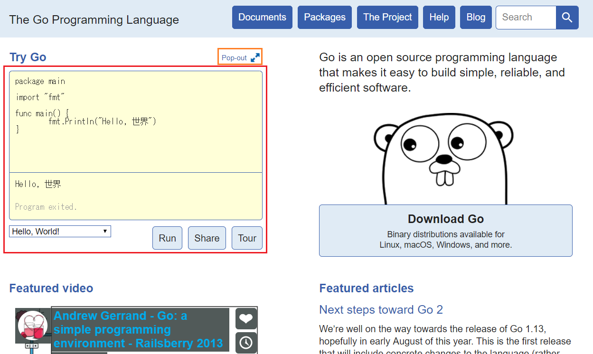
Task: Visit the Blog from the header
Action: 476,18
